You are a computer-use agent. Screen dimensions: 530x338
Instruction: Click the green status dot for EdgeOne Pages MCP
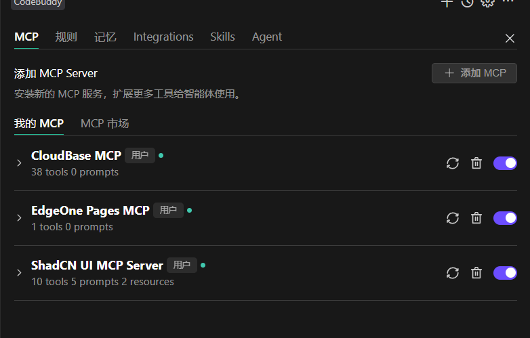click(x=190, y=211)
